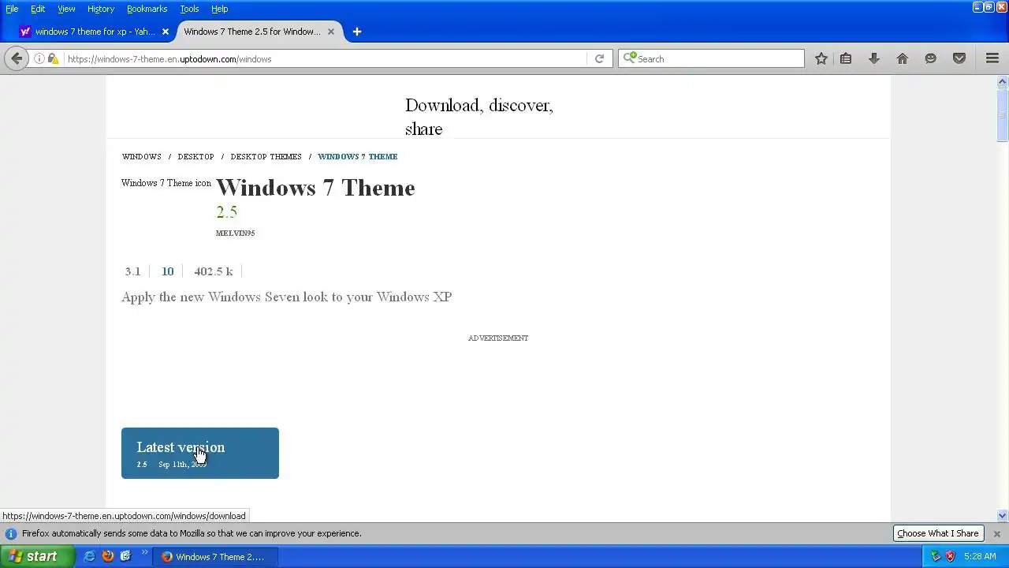Click the WINDOWS 7 THEME breadcrumb
This screenshot has height=568, width=1009.
tap(357, 156)
